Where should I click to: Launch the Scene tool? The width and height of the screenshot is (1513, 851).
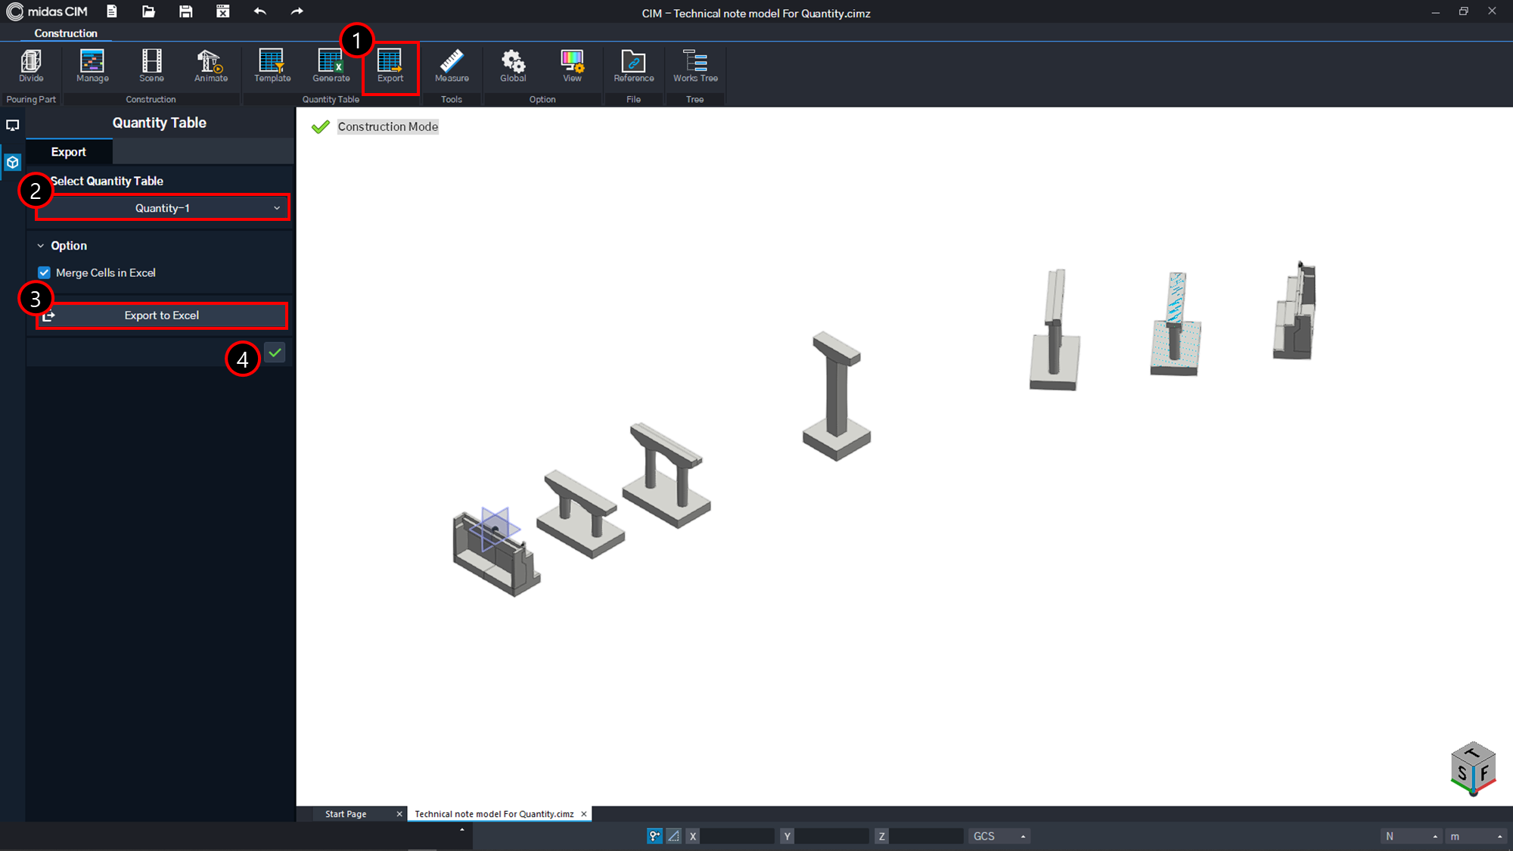(x=151, y=67)
